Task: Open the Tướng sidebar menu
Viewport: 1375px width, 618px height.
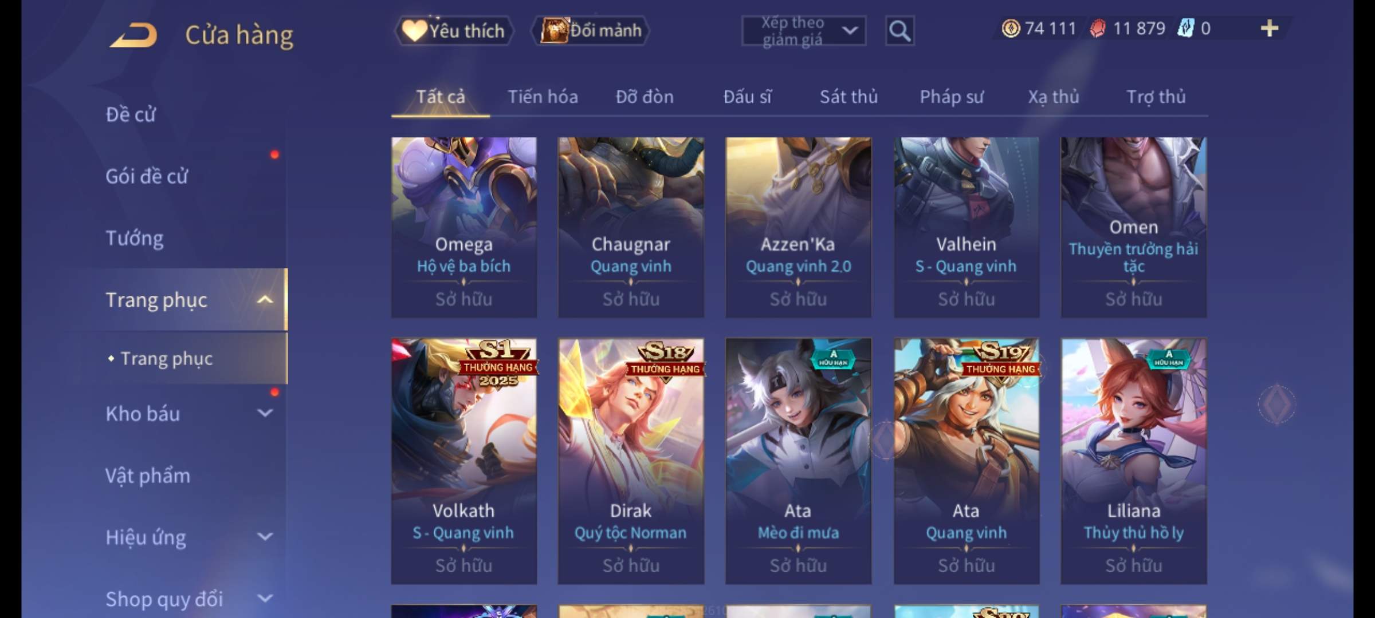Action: click(x=135, y=238)
